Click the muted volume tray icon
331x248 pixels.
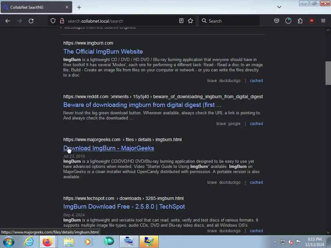(291, 242)
